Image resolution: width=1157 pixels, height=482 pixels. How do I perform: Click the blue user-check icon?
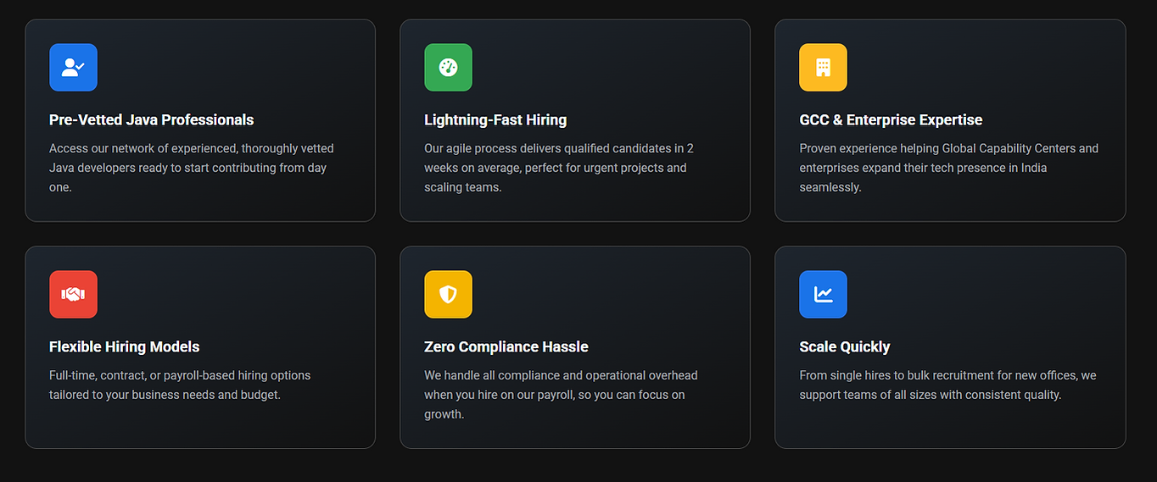(x=73, y=68)
